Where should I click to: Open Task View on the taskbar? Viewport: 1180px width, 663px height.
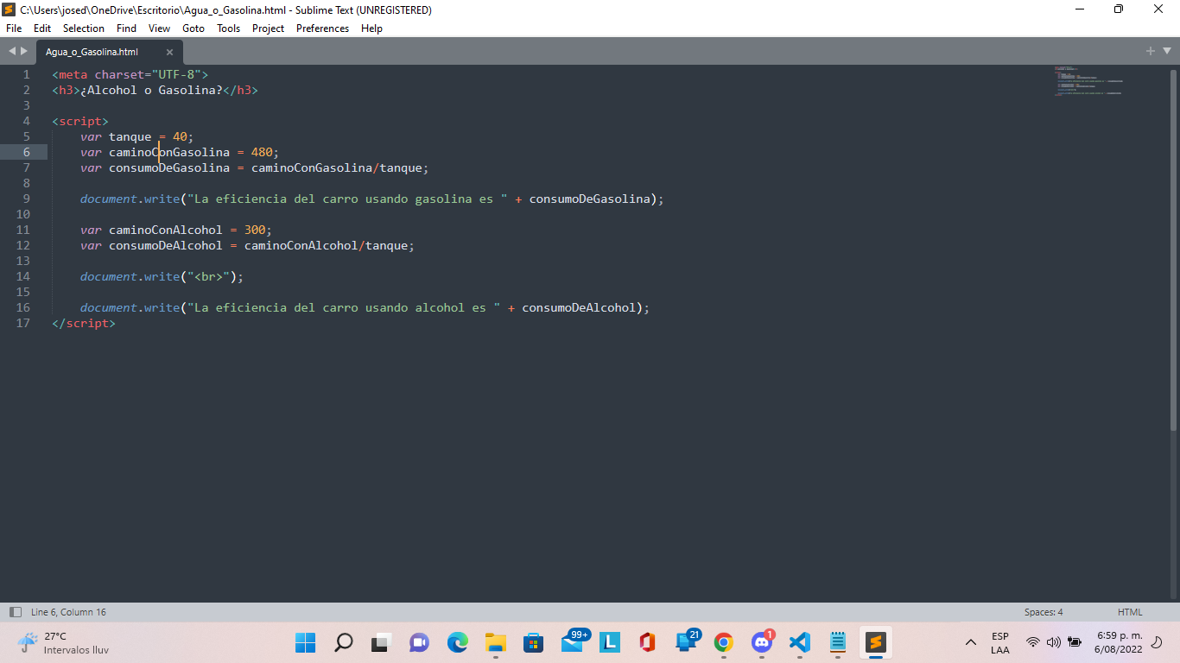click(x=381, y=642)
